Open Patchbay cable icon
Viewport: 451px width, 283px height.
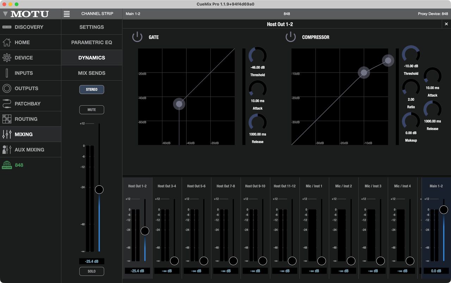[x=7, y=104]
